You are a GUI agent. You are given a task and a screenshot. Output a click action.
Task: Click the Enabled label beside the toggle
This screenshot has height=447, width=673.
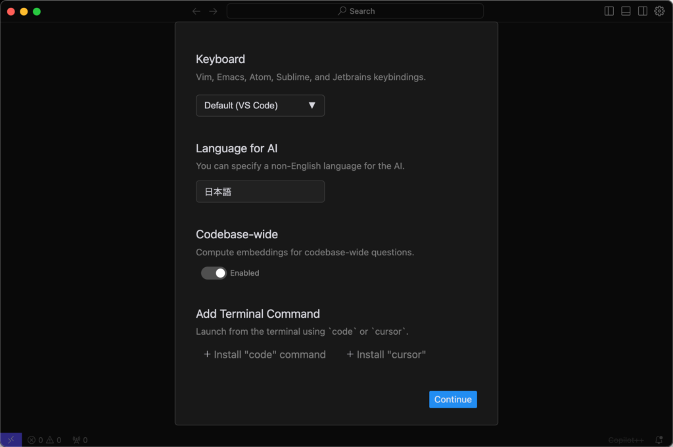point(244,273)
